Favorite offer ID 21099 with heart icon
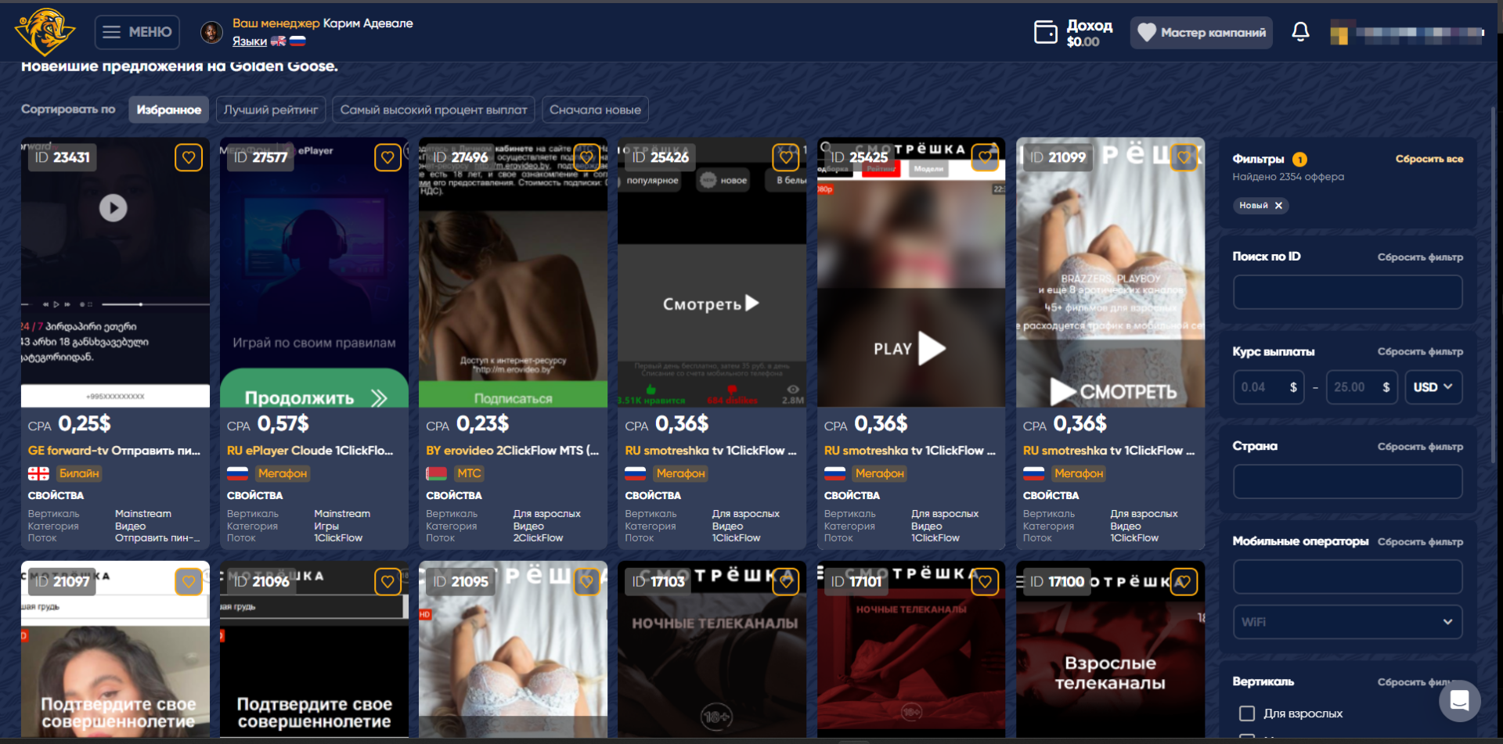This screenshot has width=1503, height=744. pos(1184,157)
